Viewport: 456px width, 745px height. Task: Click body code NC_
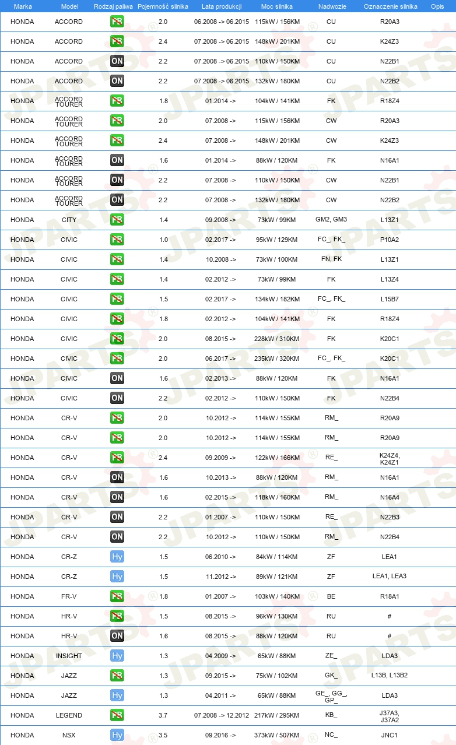click(331, 735)
